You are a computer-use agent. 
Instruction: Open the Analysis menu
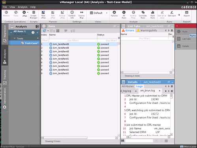23,7
